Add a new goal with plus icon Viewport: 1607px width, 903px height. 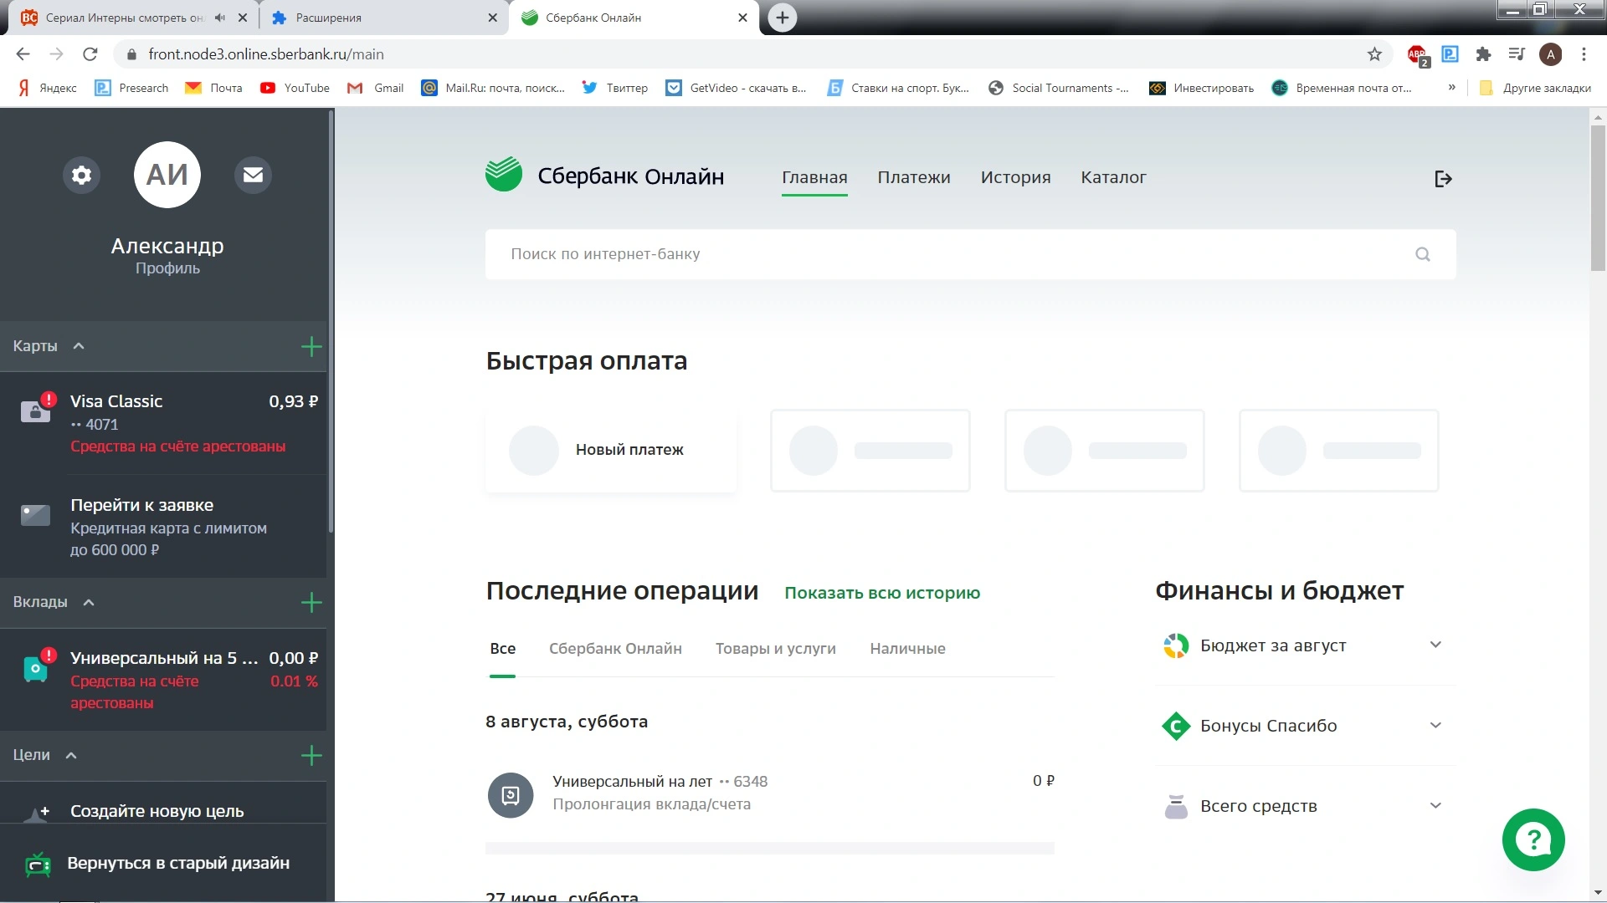point(311,755)
